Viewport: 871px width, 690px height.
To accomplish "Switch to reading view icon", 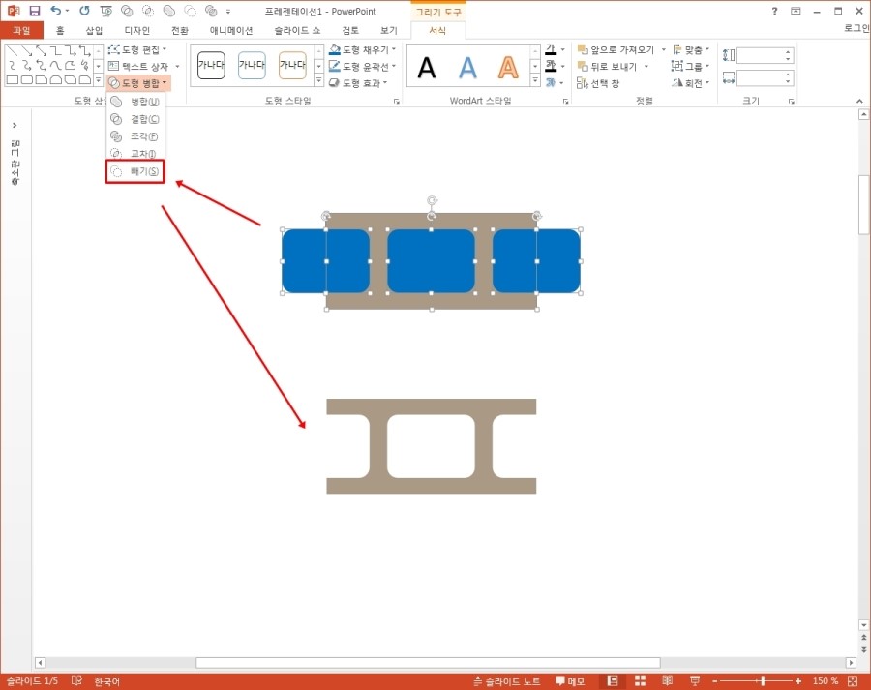I will (667, 681).
